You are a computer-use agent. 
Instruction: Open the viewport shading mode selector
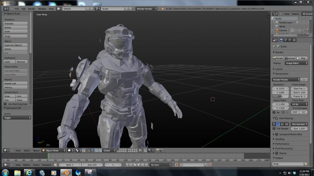[71, 150]
